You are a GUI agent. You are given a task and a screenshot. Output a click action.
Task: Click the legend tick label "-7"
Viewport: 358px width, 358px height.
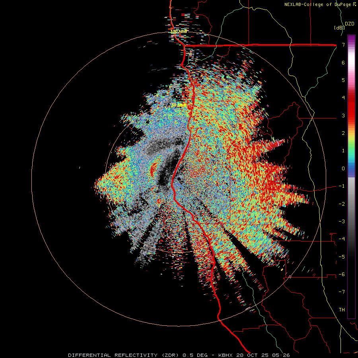(x=342, y=292)
